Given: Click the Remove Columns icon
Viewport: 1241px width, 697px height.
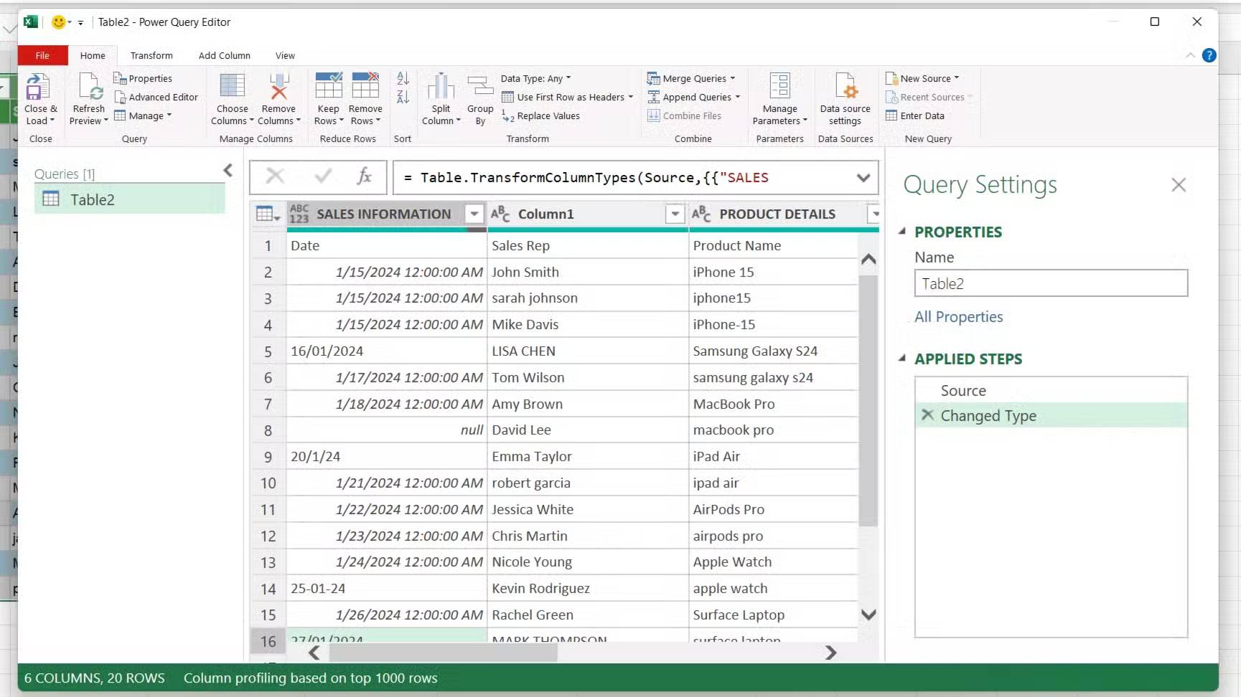Looking at the screenshot, I should click(278, 87).
